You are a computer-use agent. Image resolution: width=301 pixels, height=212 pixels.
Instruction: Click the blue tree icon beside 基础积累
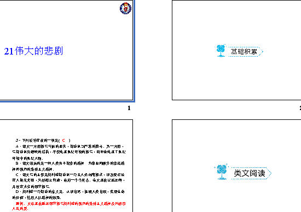pos(221,51)
